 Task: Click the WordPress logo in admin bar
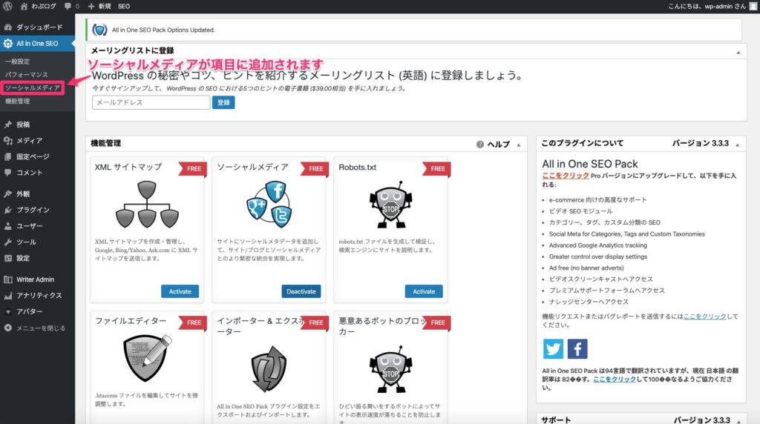(x=7, y=6)
